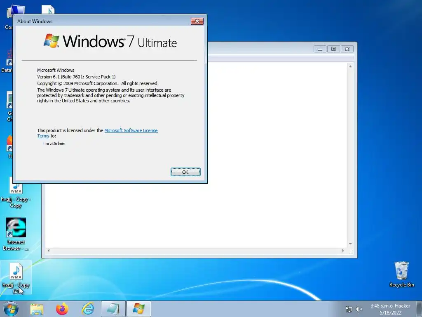
Task: Click Show Desktop strip at taskbar end
Action: (x=419, y=309)
